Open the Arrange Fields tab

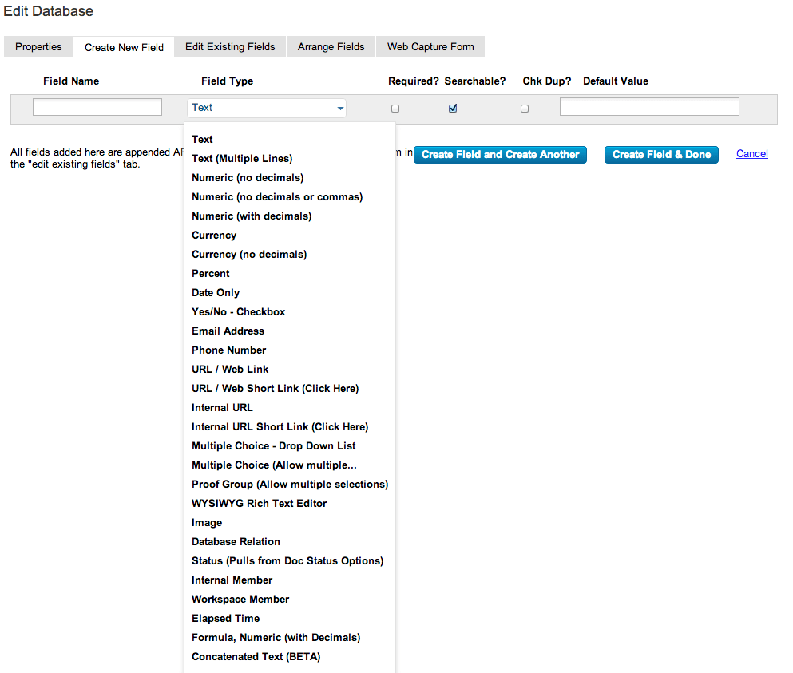tap(330, 46)
